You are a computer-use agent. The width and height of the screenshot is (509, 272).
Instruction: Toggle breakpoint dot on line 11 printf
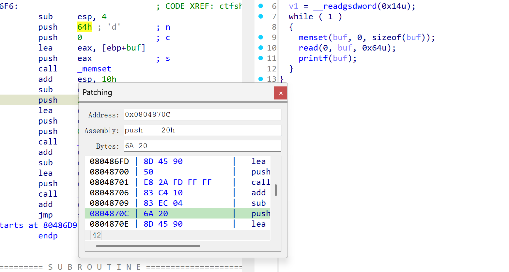click(261, 58)
